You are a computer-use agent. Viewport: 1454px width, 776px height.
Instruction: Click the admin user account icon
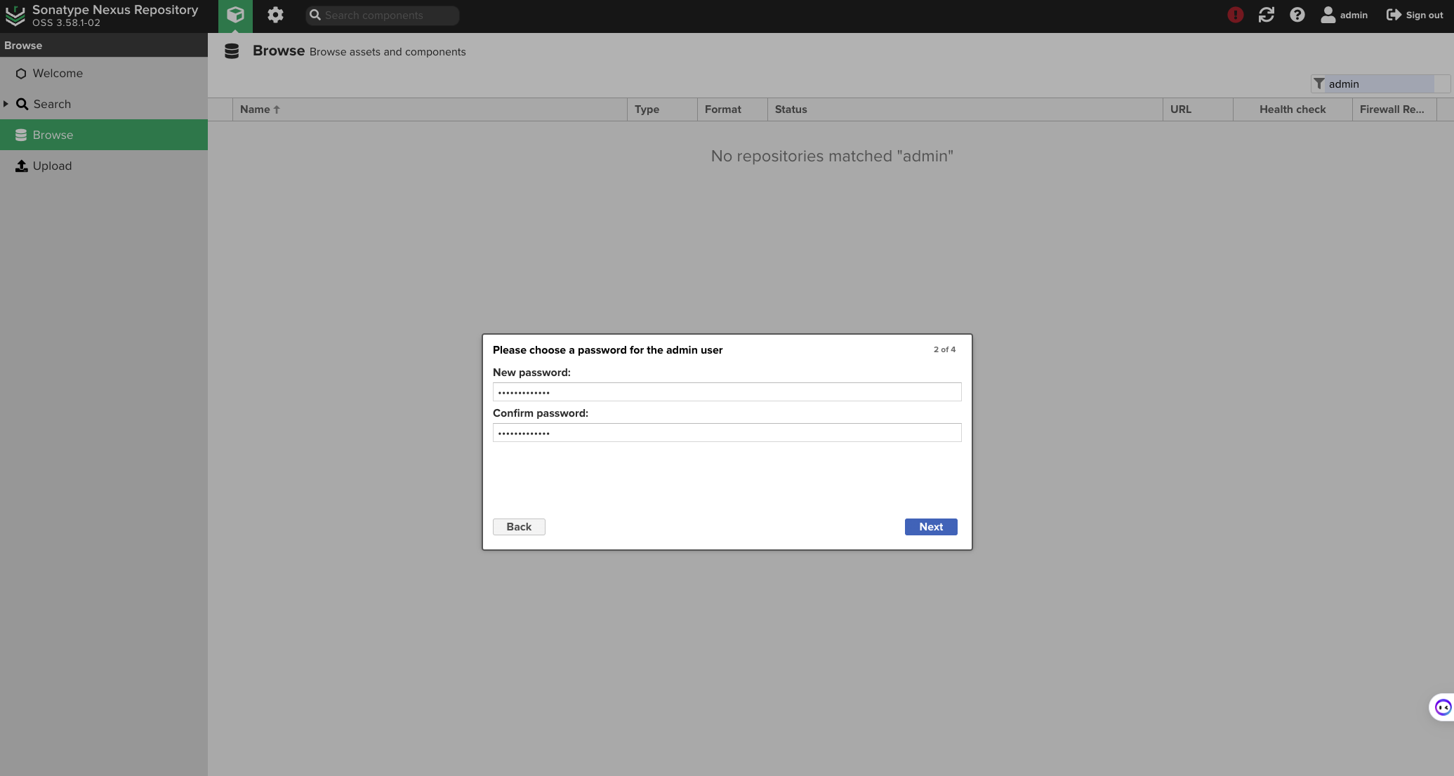[1328, 15]
